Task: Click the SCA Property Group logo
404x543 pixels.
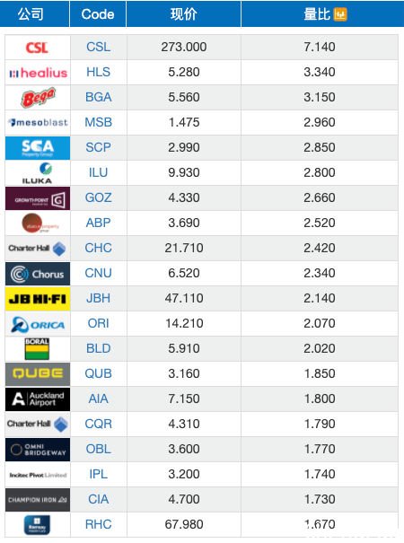Action: pyautogui.click(x=38, y=148)
